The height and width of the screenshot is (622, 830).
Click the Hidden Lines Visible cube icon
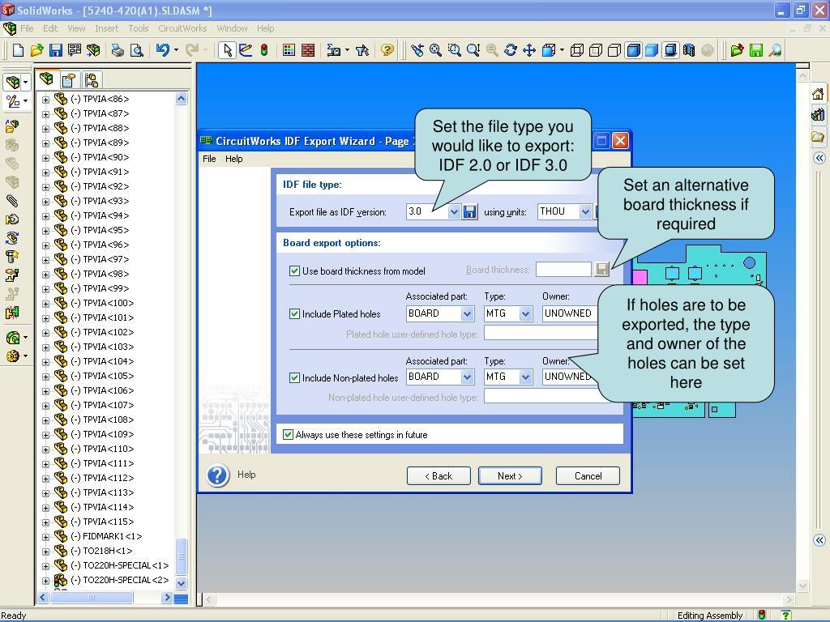coord(596,50)
